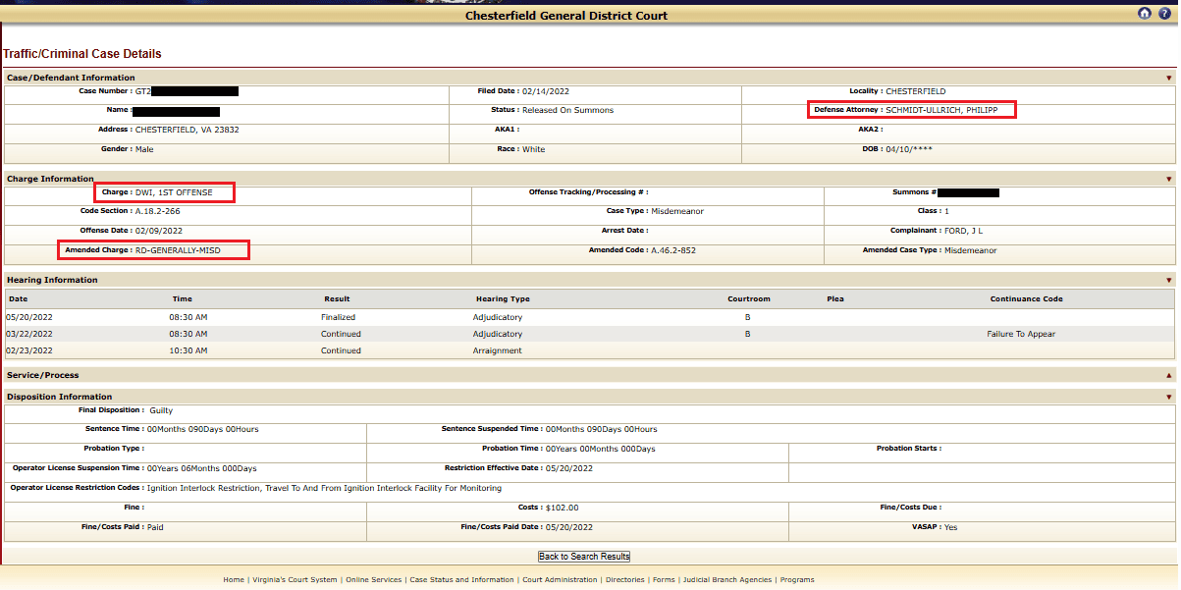Viewport: 1181px width, 590px height.
Task: Expand the Service/Process section
Action: click(1168, 376)
